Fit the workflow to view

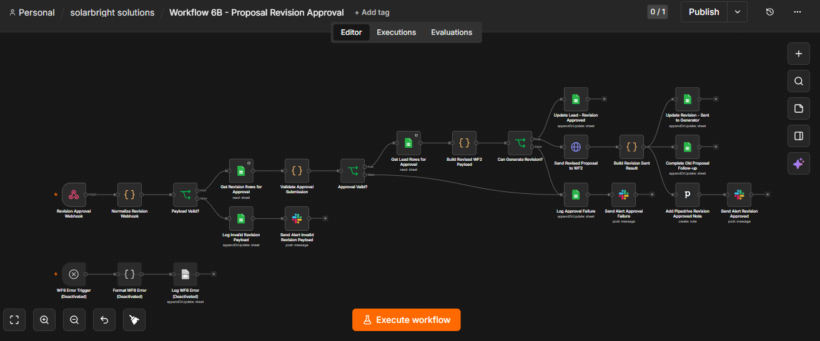[x=14, y=320]
